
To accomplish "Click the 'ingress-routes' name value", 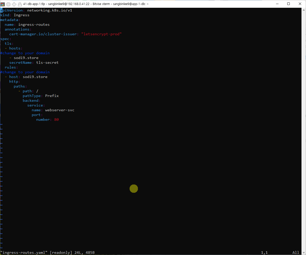I will click(x=34, y=24).
